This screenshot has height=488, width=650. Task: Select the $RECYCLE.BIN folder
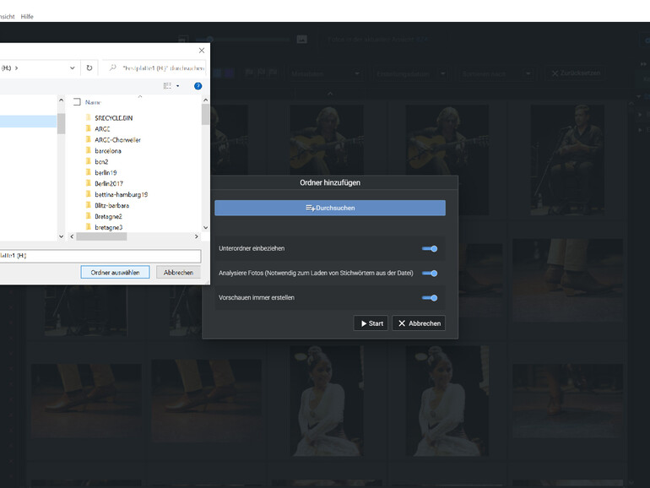point(113,117)
